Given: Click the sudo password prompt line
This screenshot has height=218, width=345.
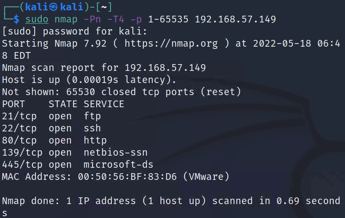Looking at the screenshot, I should pyautogui.click(x=75, y=31).
